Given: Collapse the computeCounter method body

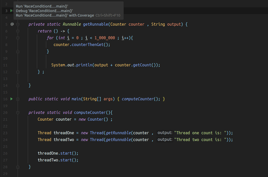Looking at the screenshot, I should 18,112.
